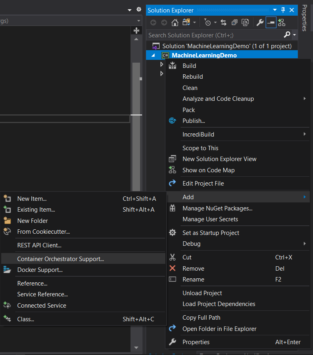Select Connected Service
The height and width of the screenshot is (355, 313).
tap(83, 306)
